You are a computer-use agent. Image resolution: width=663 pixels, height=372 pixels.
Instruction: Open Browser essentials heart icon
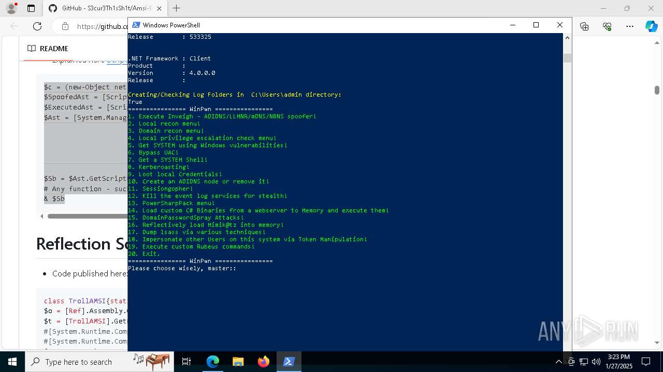pyautogui.click(x=607, y=26)
